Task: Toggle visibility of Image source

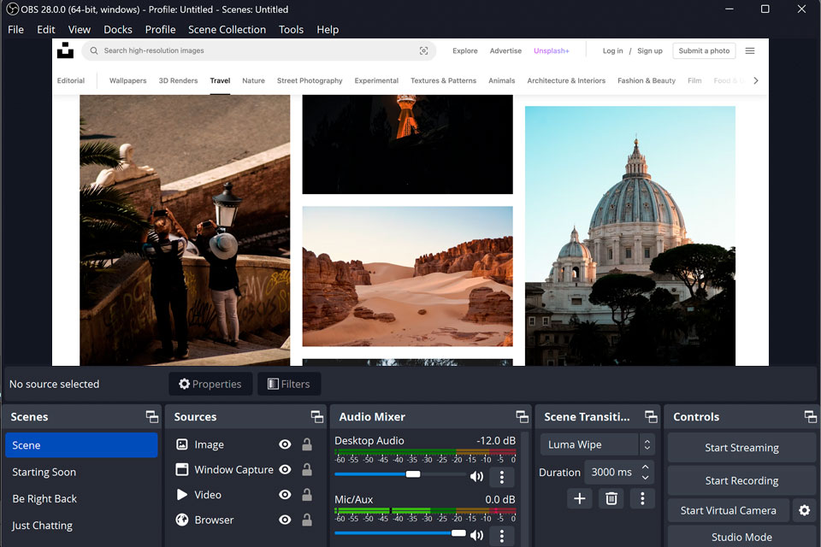Action: (x=285, y=444)
